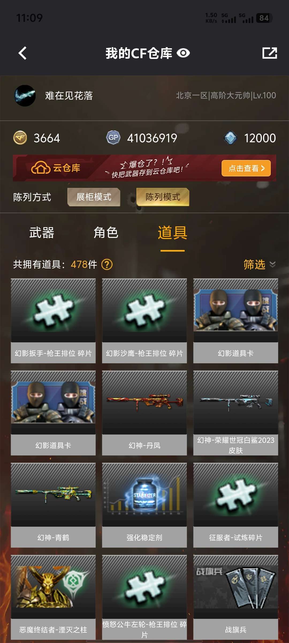Open the question mark help icon

tap(107, 264)
